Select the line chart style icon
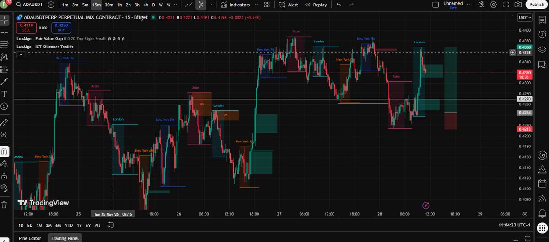The image size is (549, 242). [188, 5]
